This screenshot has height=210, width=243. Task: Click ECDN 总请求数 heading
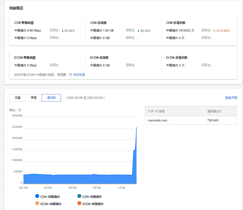[177, 58]
